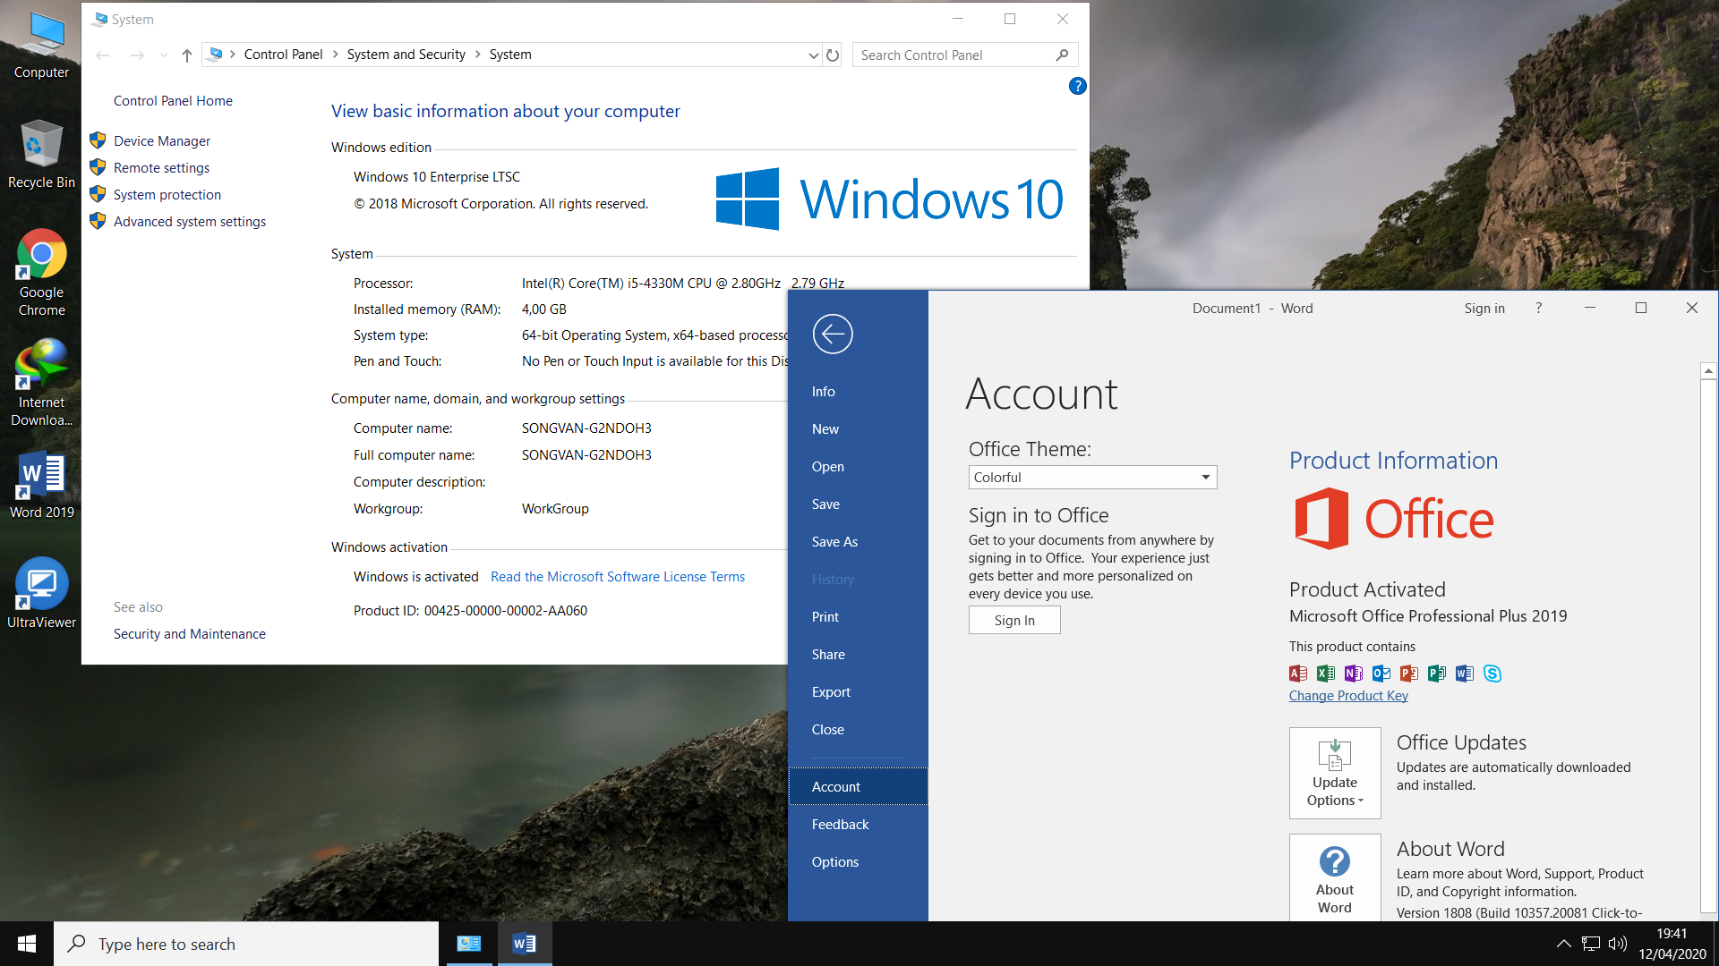Click the search magnifier in Control Panel
This screenshot has width=1719, height=966.
tap(1062, 55)
